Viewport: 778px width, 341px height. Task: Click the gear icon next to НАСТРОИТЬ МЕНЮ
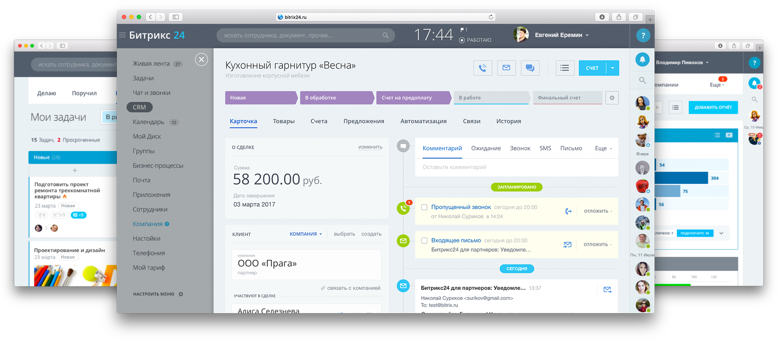[181, 294]
